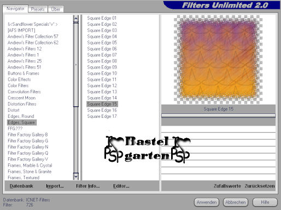Click the Anwenden button
281x210 pixels.
pyautogui.click(x=207, y=202)
